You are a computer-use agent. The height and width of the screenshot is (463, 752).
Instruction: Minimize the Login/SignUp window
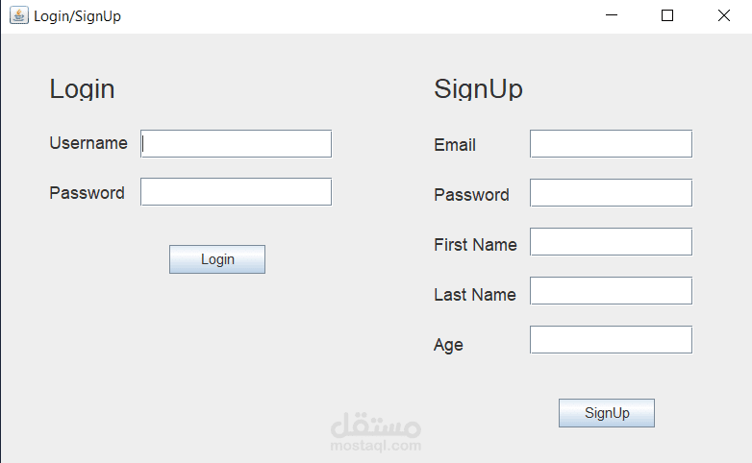click(611, 15)
